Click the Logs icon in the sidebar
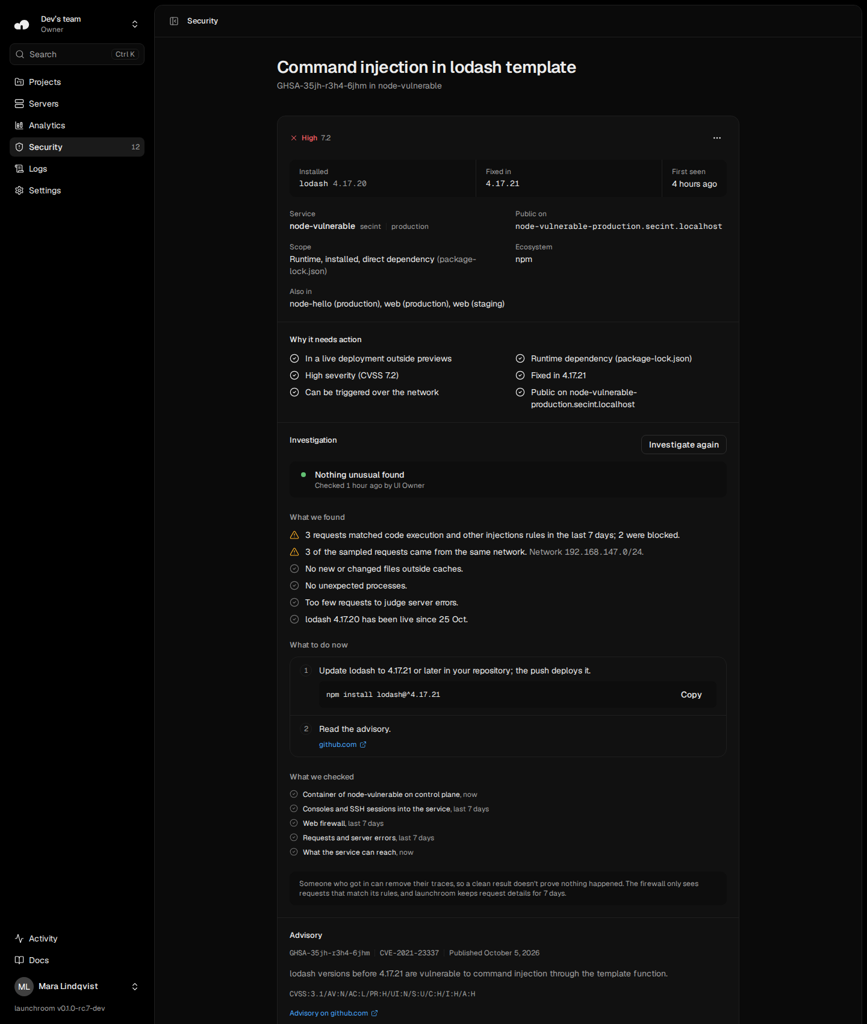The width and height of the screenshot is (867, 1024). (19, 169)
